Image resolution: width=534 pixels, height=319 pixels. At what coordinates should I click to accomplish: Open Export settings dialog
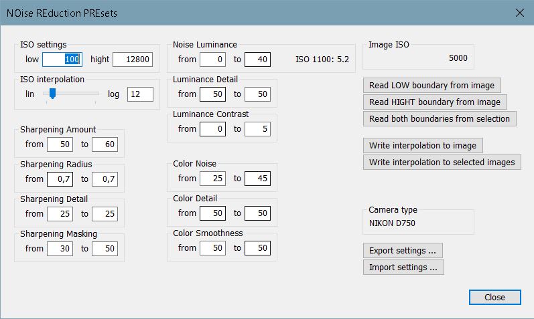pos(403,251)
